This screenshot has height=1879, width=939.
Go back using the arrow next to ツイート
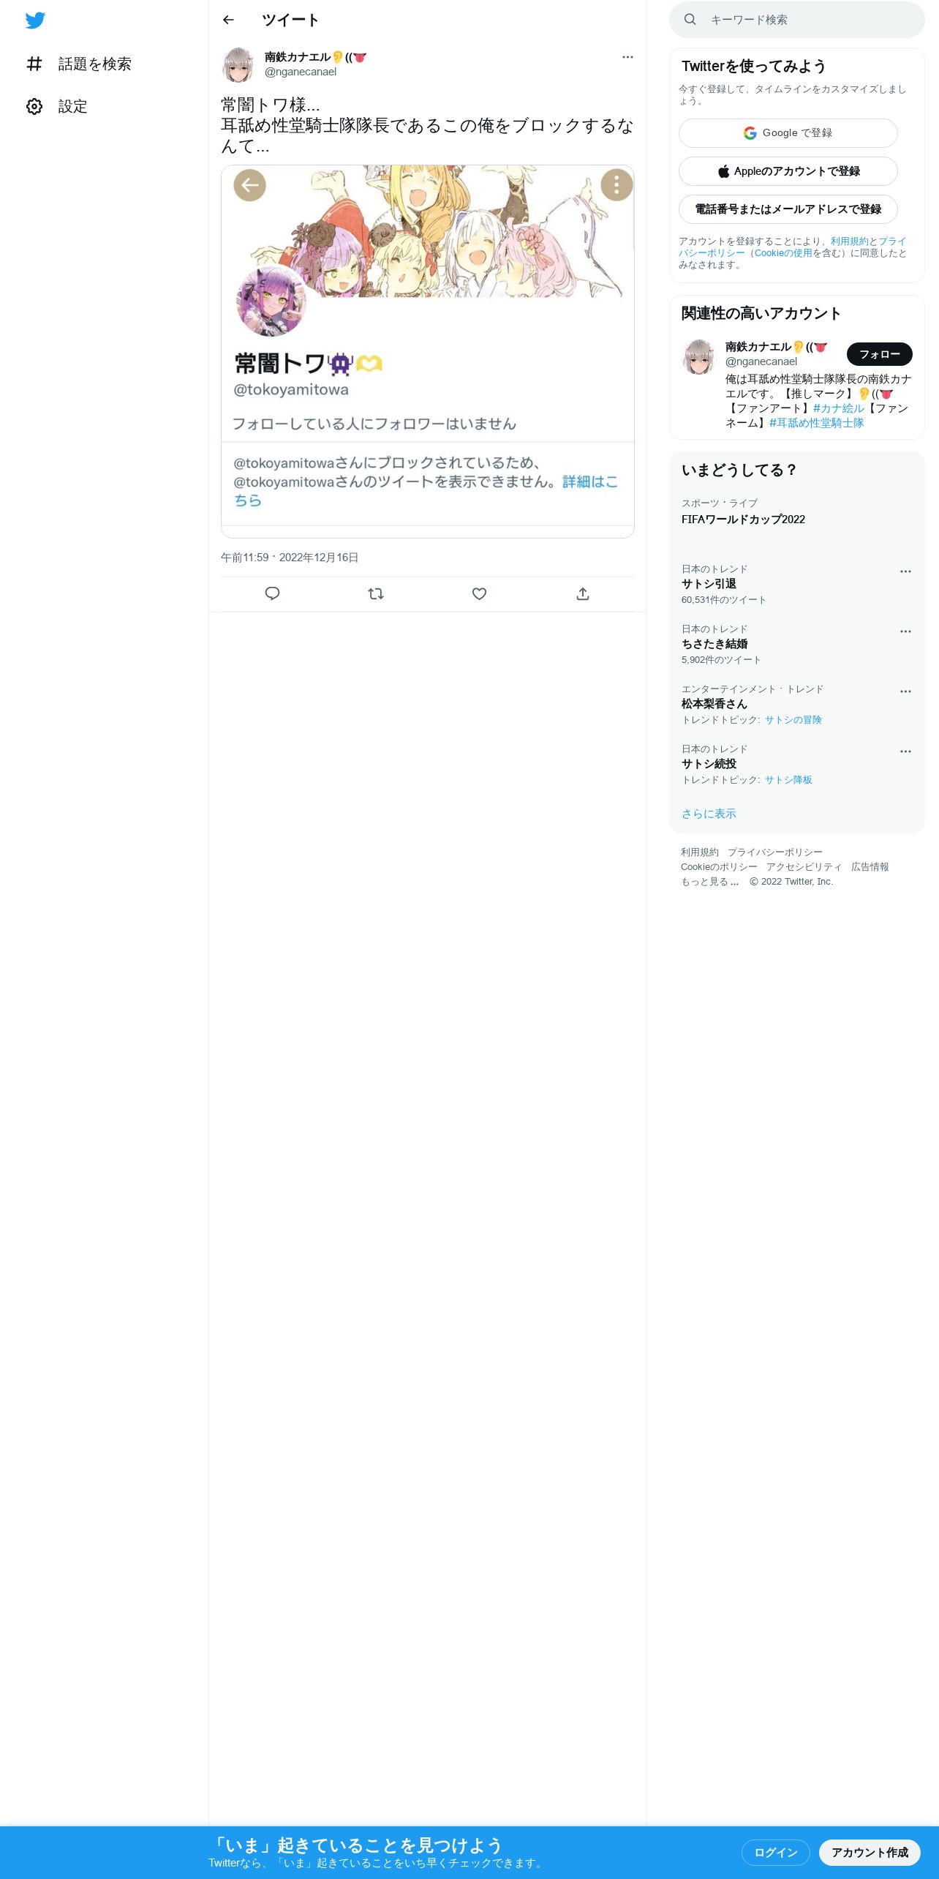228,20
